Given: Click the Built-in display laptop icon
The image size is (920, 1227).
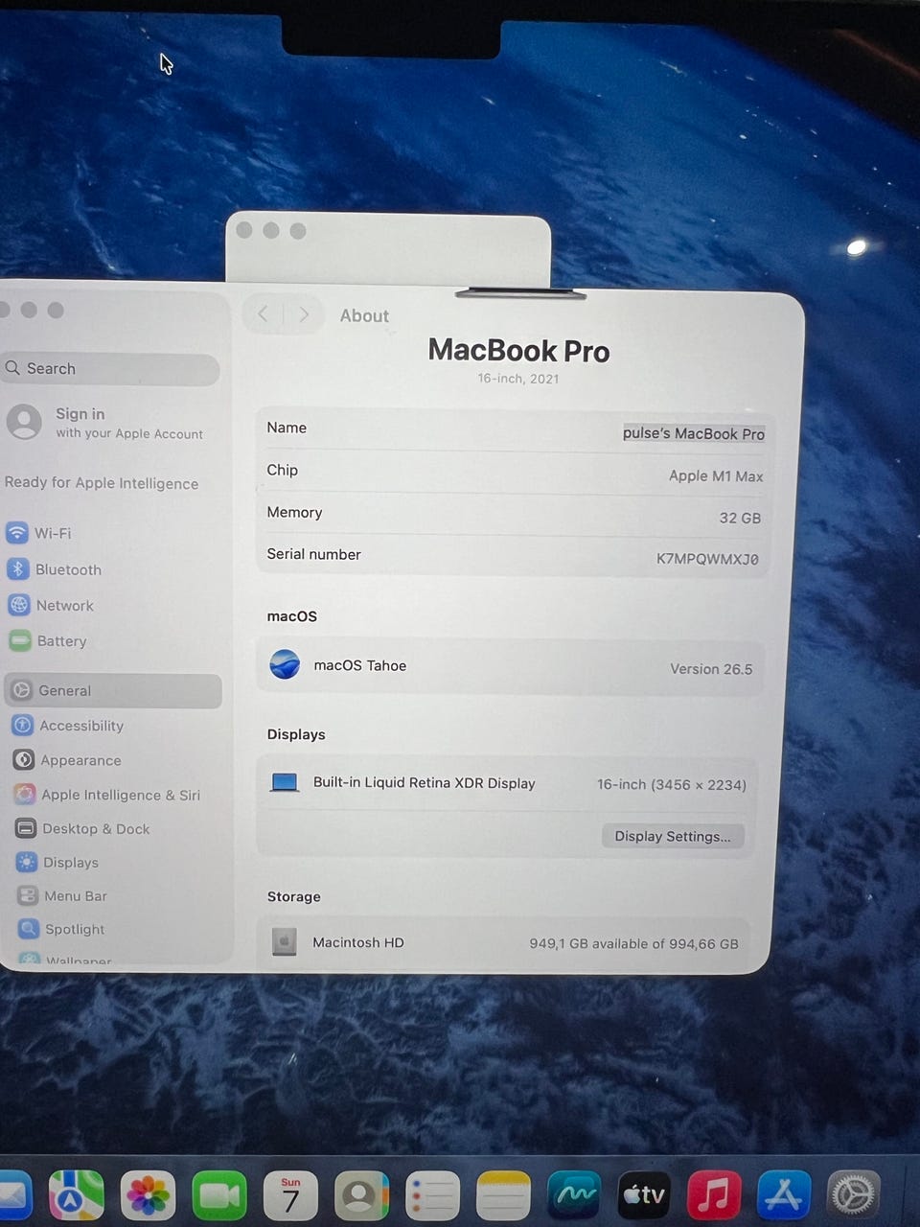Looking at the screenshot, I should 285,782.
